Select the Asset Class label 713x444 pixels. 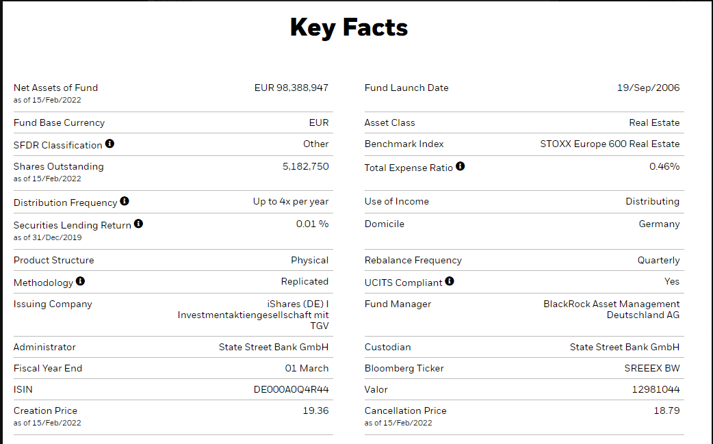click(x=390, y=122)
